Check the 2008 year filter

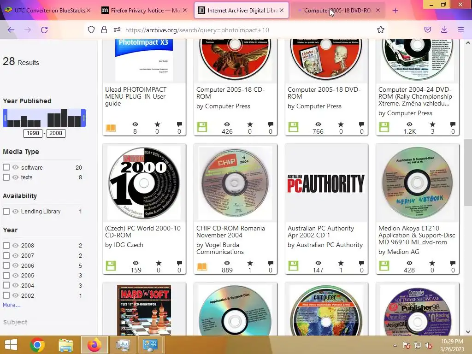point(6,245)
